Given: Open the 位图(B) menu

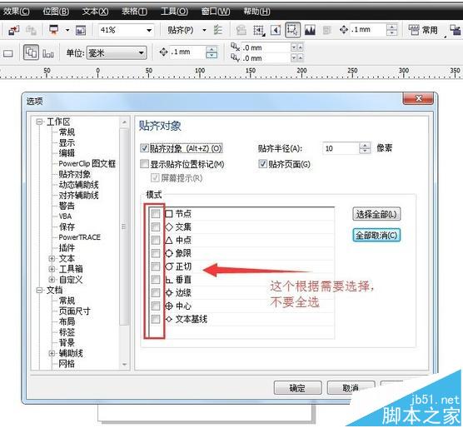Looking at the screenshot, I should tap(56, 12).
